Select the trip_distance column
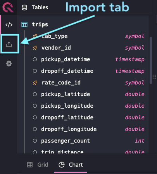Screen dimensions: 157x174 pyautogui.click(x=62, y=152)
